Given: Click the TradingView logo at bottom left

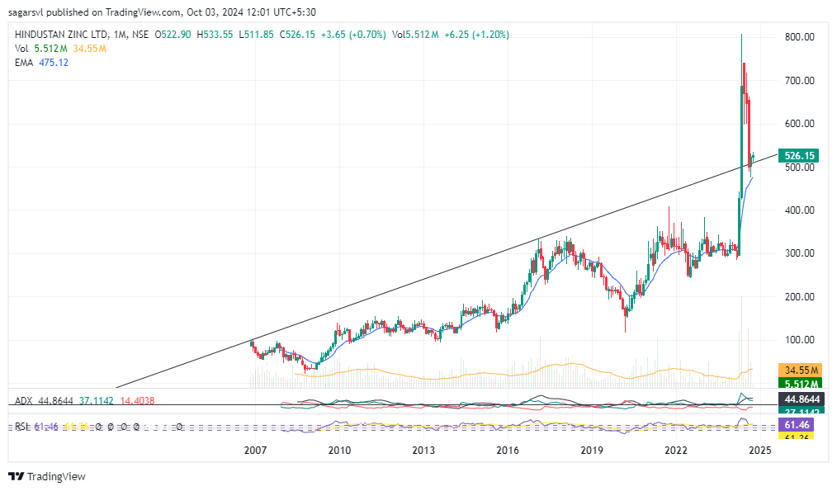Looking at the screenshot, I should pos(47,477).
